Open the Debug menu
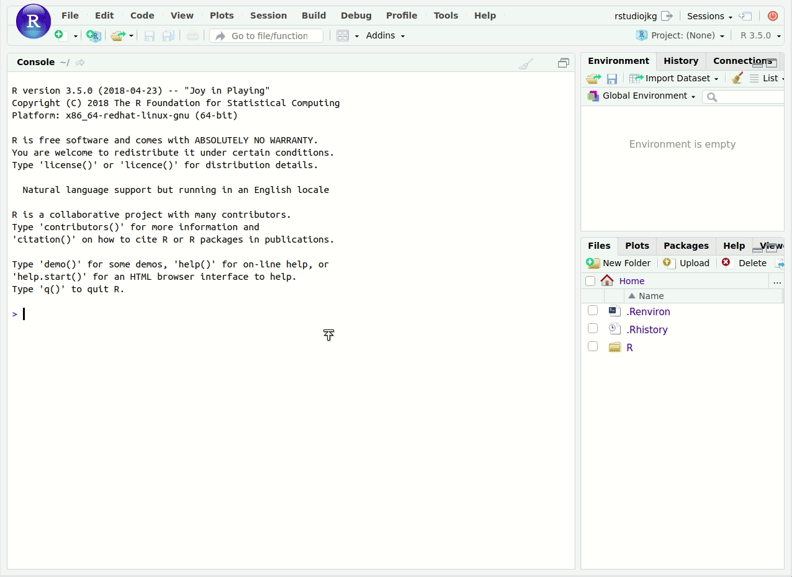Viewport: 792px width, 577px height. point(356,16)
